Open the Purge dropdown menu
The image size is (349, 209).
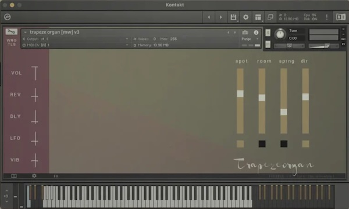coord(250,39)
